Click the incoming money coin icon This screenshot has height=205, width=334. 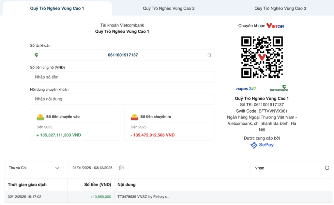40,117
